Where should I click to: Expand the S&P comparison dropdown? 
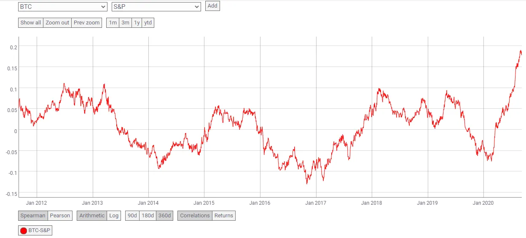[156, 7]
